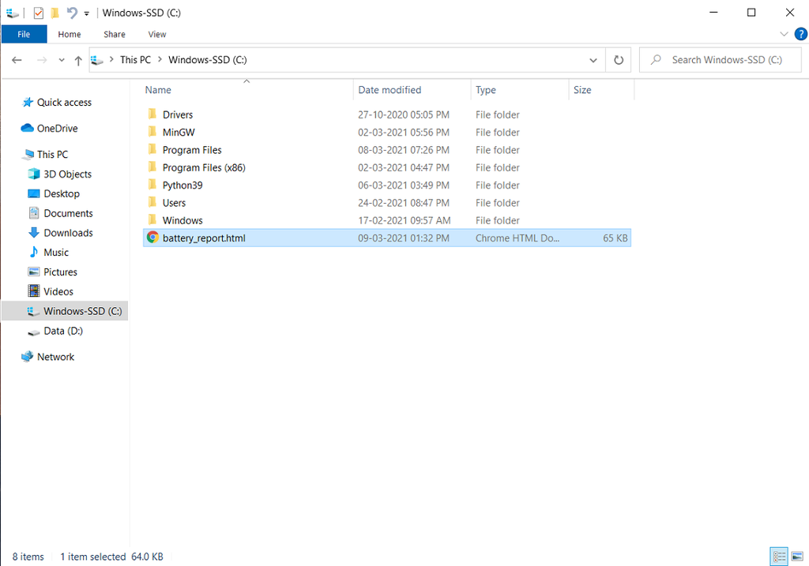Select Downloads in the navigation pane
The width and height of the screenshot is (809, 566).
pyautogui.click(x=66, y=232)
